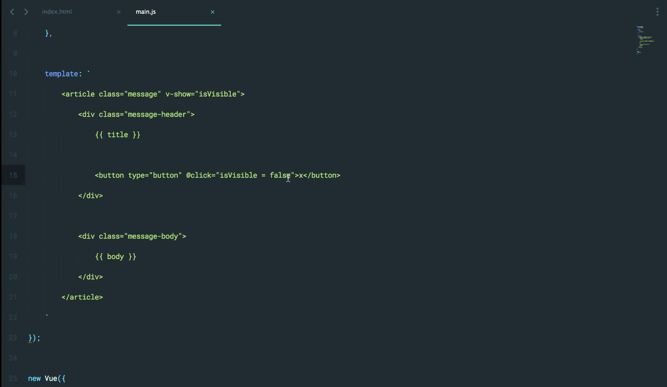The height and width of the screenshot is (387, 667).
Task: Open the three-dot options menu
Action: (657, 12)
